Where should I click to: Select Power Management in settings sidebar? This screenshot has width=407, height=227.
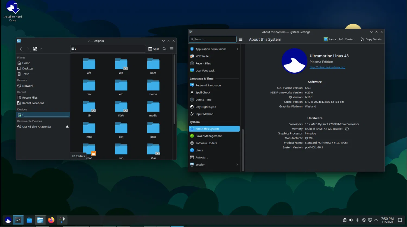point(208,136)
